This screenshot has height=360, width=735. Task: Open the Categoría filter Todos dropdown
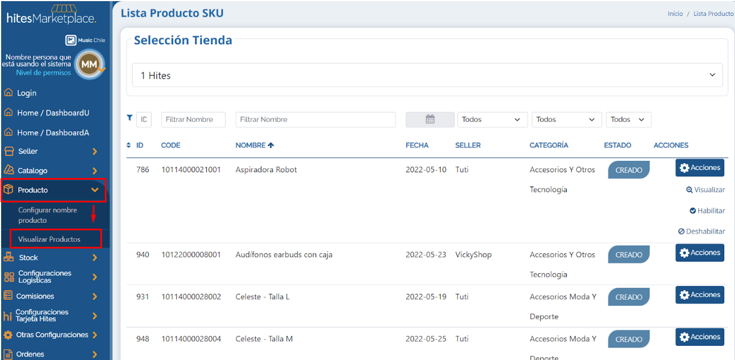pos(567,119)
